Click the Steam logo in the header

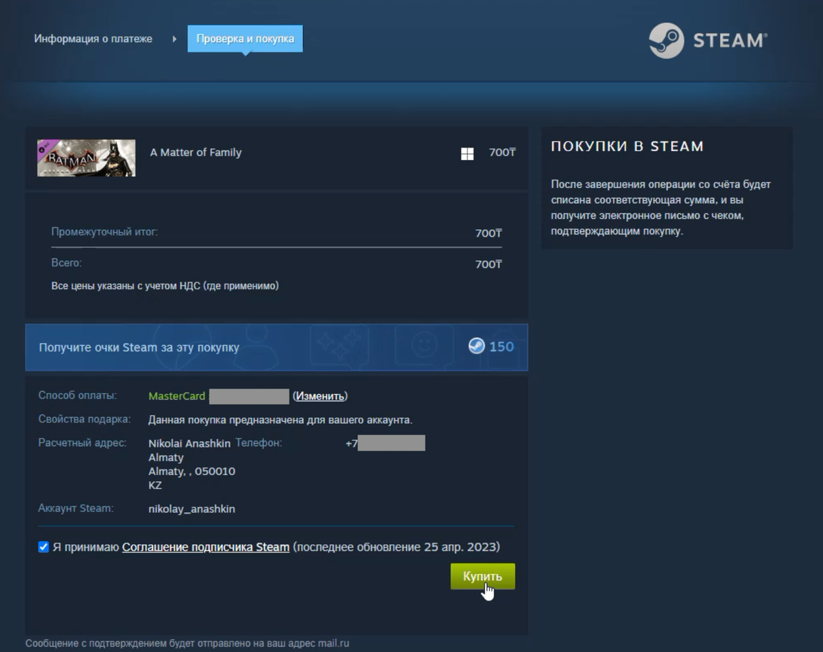click(x=708, y=40)
